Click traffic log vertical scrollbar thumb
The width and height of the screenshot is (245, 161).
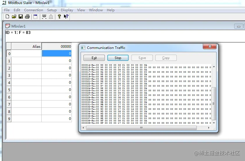coord(214,104)
